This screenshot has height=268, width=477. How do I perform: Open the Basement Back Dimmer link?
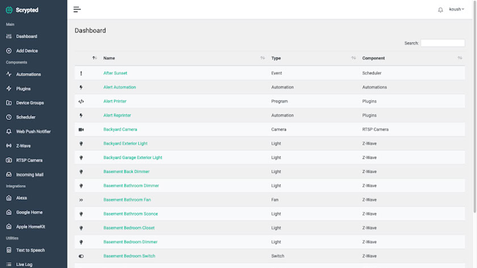coord(126,172)
